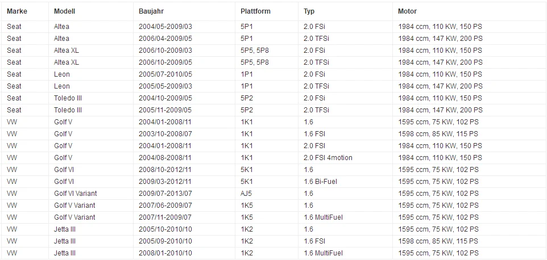Select 1K5 in the 2007/06-2009/07 row
This screenshot has height=260, width=547.
(x=247, y=206)
